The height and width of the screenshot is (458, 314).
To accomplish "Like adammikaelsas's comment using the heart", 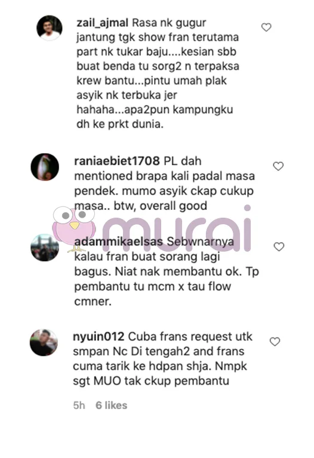I will pyautogui.click(x=279, y=246).
